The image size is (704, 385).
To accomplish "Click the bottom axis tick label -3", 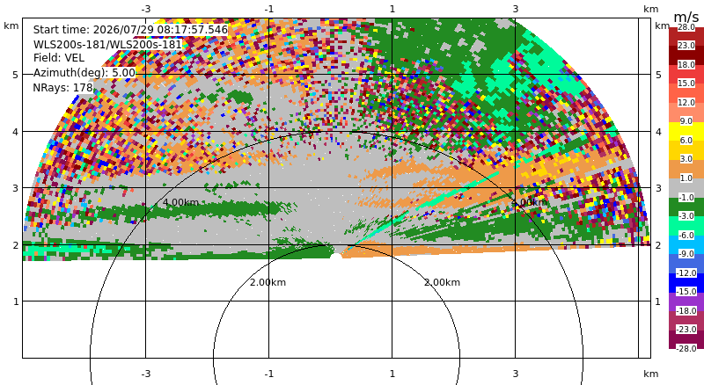I will coord(145,374).
